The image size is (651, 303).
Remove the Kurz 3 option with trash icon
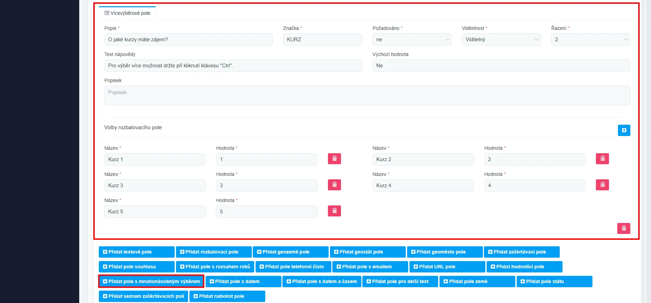[334, 185]
